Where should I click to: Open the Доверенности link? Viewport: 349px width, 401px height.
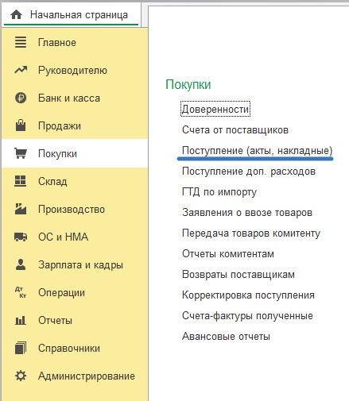pyautogui.click(x=215, y=109)
